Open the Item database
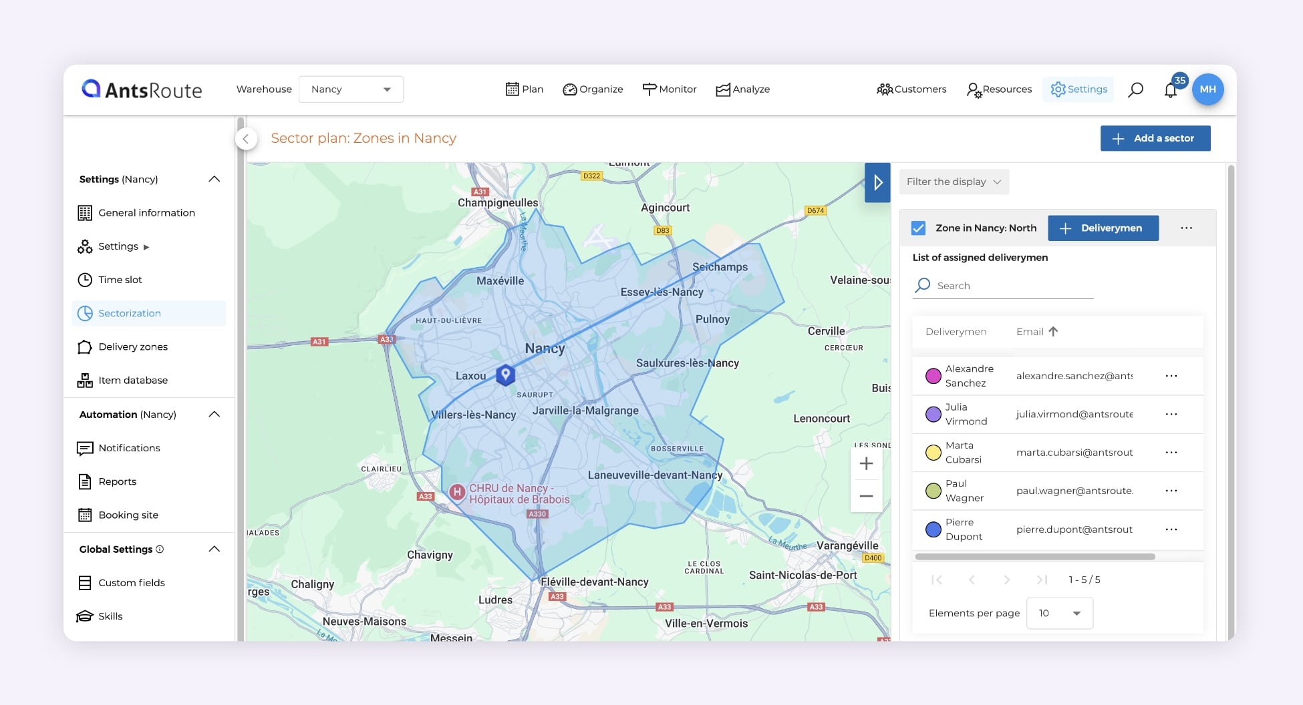Viewport: 1303px width, 705px height. tap(85, 380)
